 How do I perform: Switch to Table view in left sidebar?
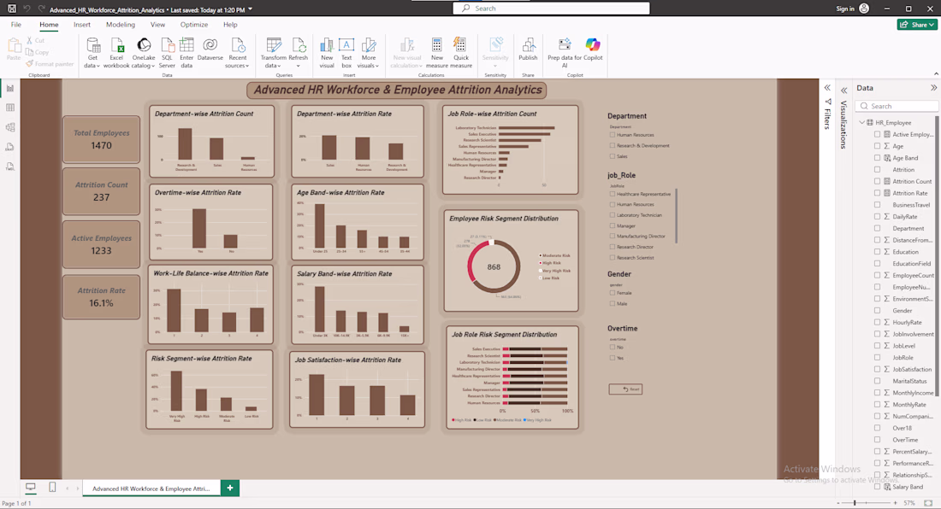(x=10, y=108)
